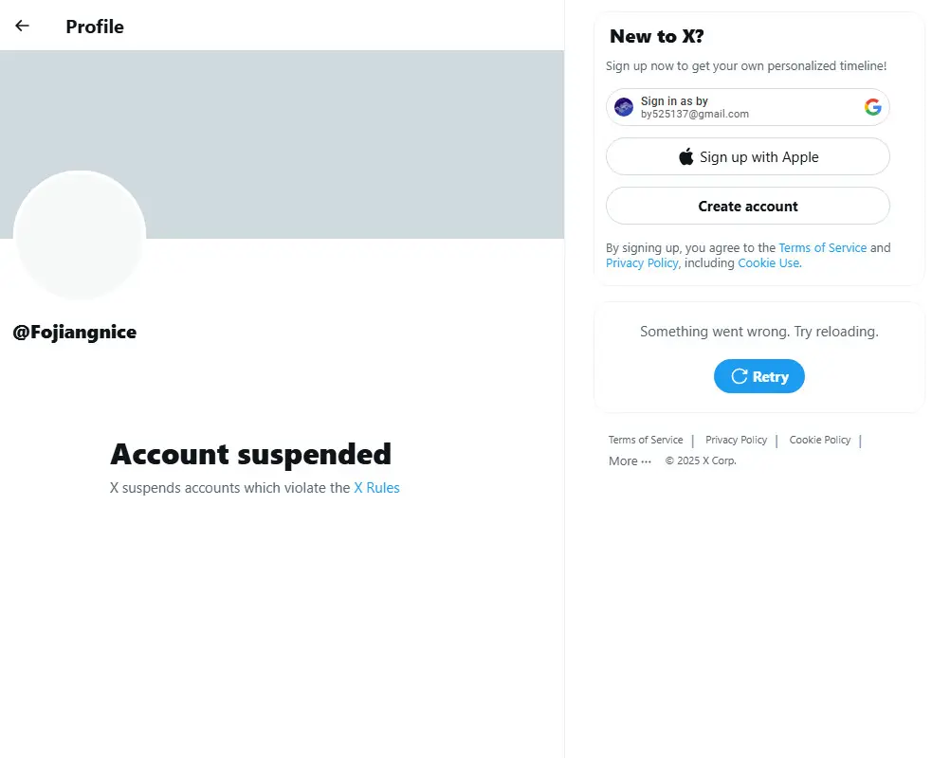
Task: Click the reload icon inside Retry
Action: pos(739,376)
